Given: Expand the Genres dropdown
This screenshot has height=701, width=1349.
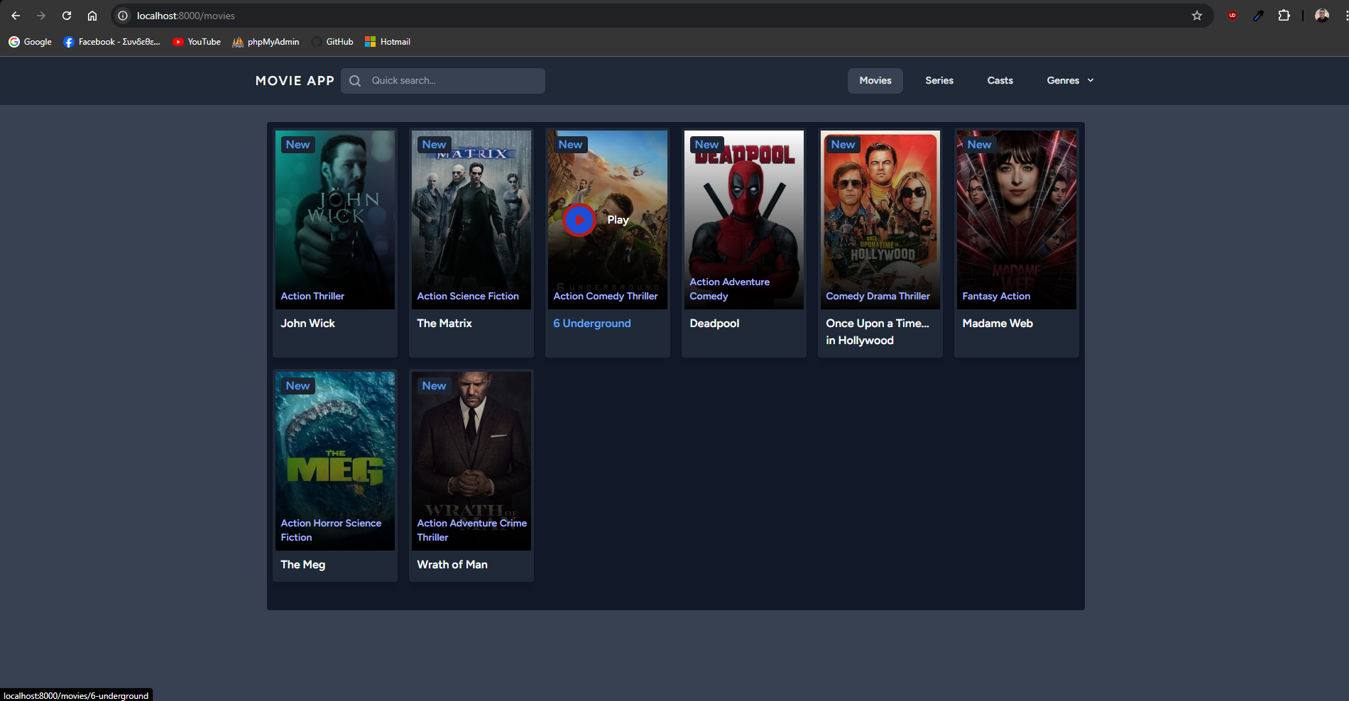Looking at the screenshot, I should [x=1070, y=81].
